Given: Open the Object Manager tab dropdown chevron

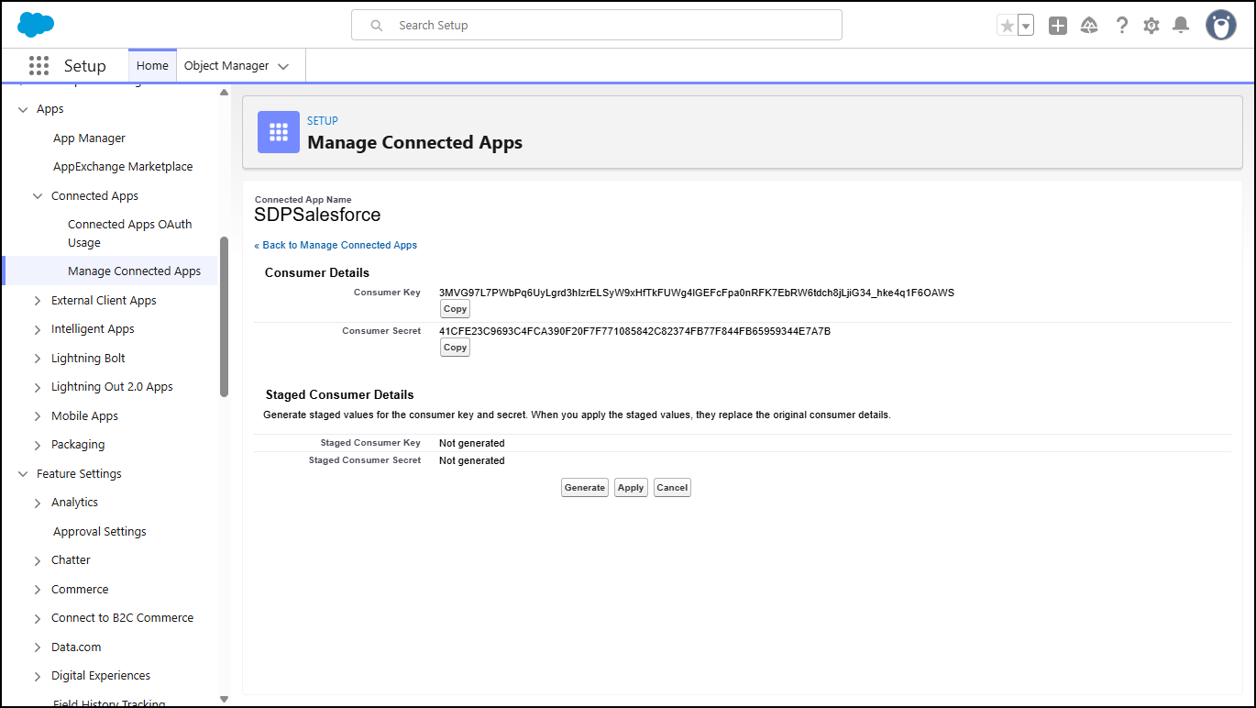Looking at the screenshot, I should click(x=283, y=66).
